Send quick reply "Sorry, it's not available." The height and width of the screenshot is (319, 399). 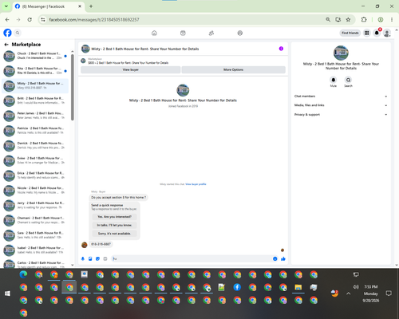pyautogui.click(x=114, y=234)
